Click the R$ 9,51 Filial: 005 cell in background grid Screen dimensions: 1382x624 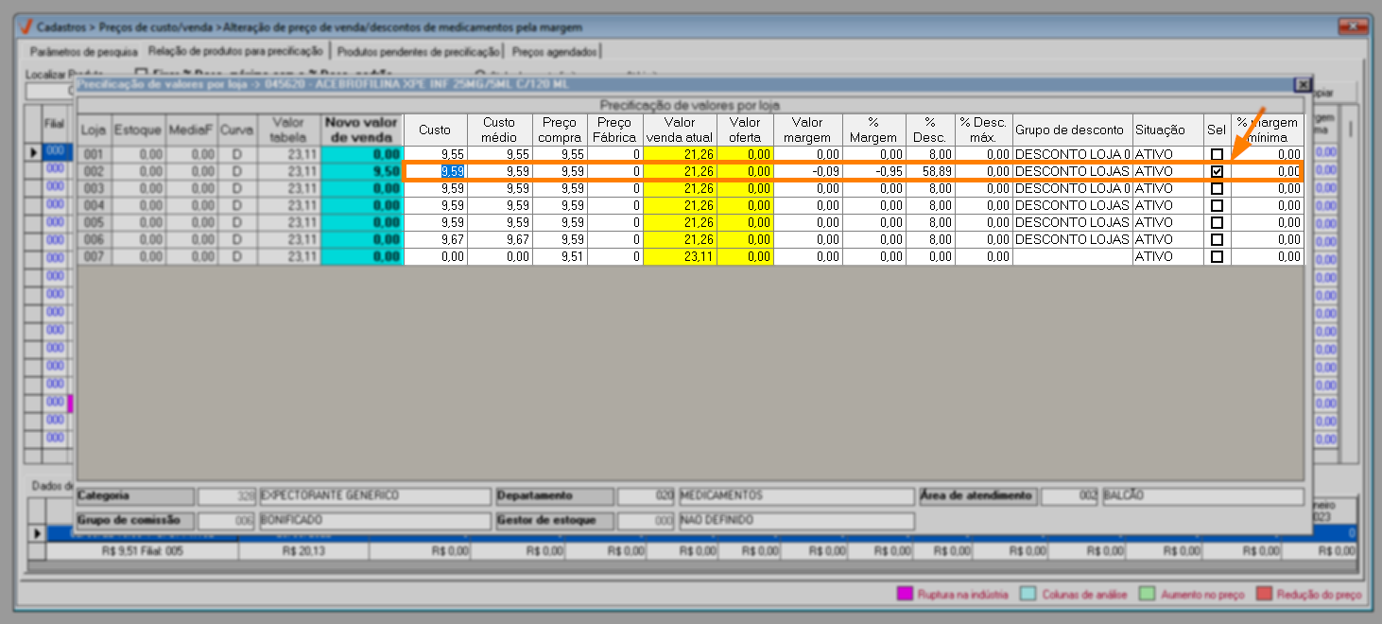(x=143, y=551)
